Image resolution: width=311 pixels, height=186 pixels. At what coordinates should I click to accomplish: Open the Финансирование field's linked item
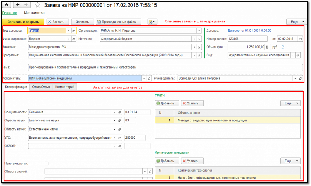(74, 39)
